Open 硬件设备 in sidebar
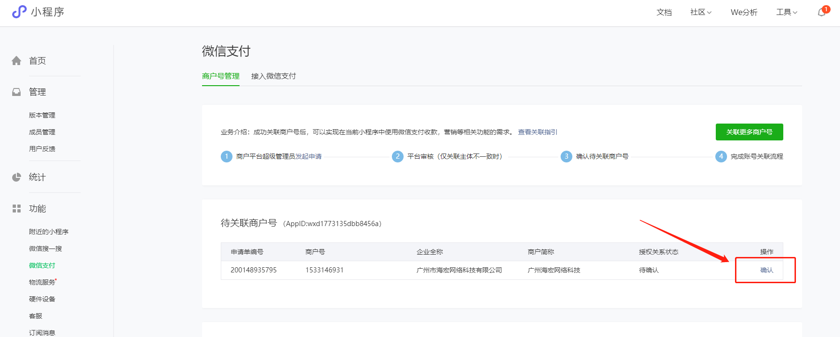 point(42,299)
